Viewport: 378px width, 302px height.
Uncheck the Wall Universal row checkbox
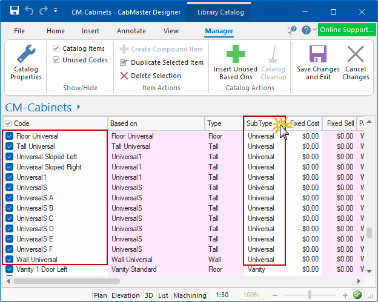10,260
